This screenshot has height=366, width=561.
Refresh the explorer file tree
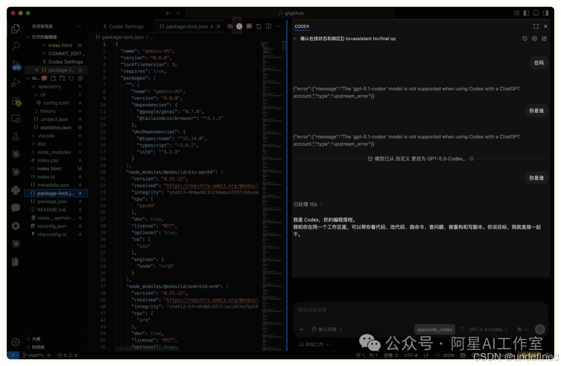(71, 78)
